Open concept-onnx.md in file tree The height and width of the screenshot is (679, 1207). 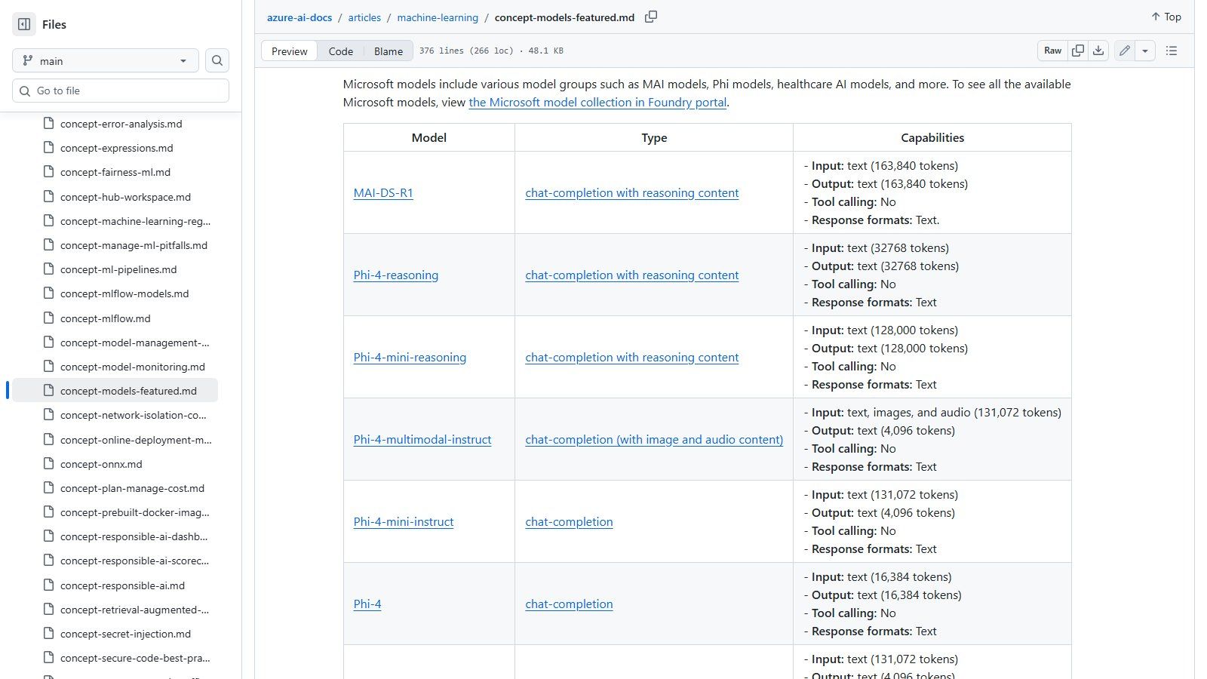(x=101, y=464)
